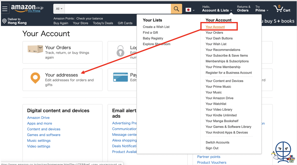Select Register for a Business Account
The height and width of the screenshot is (165, 297).
tap(229, 73)
